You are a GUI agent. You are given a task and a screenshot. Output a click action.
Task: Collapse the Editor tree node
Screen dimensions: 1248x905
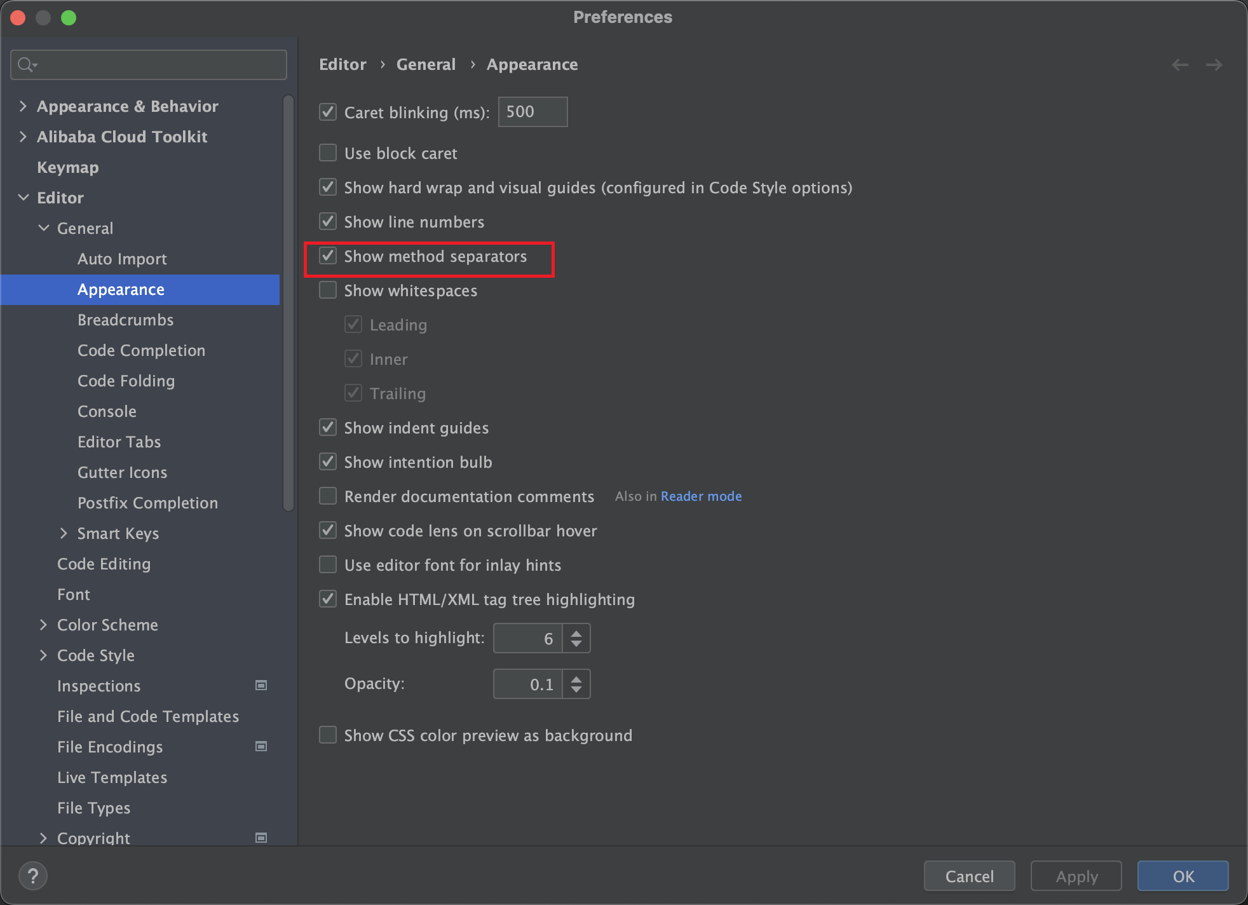(24, 198)
